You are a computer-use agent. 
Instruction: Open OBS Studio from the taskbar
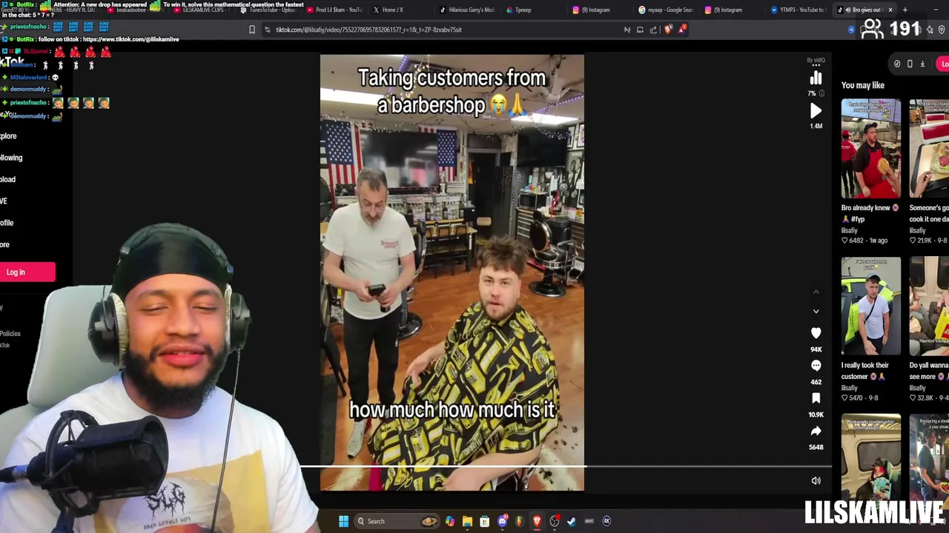(554, 521)
